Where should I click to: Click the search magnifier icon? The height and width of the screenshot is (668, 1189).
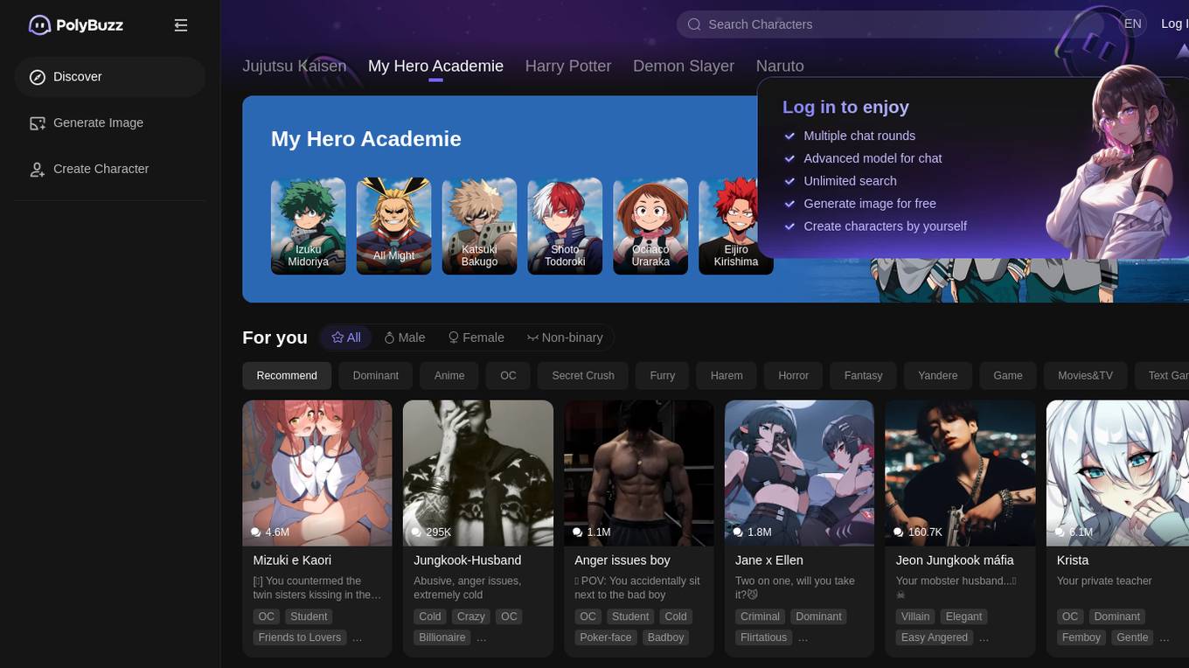694,24
